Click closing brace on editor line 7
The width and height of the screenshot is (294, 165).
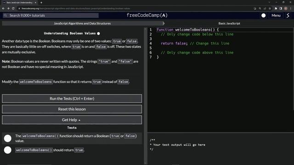point(158,57)
